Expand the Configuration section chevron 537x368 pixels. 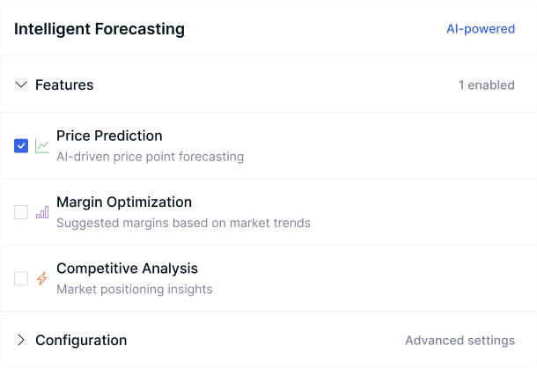pyautogui.click(x=21, y=340)
